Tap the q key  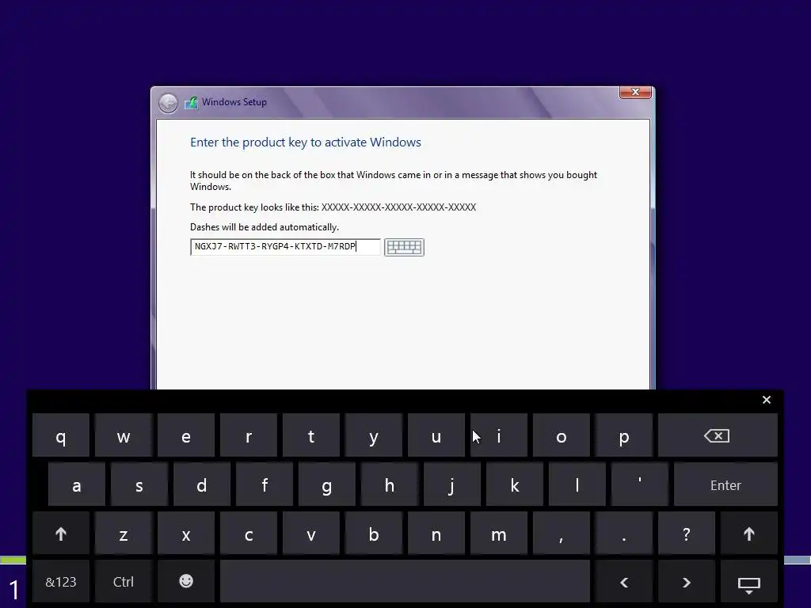click(x=61, y=435)
